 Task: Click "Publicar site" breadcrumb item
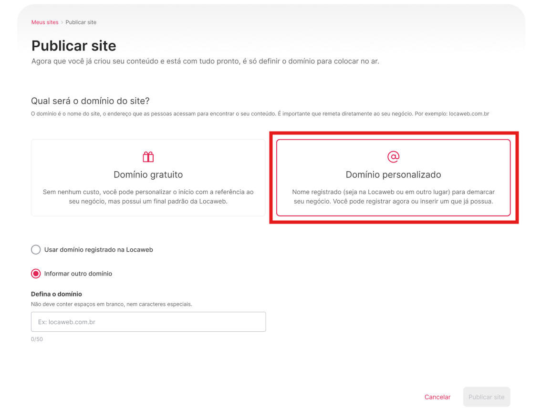coord(81,22)
